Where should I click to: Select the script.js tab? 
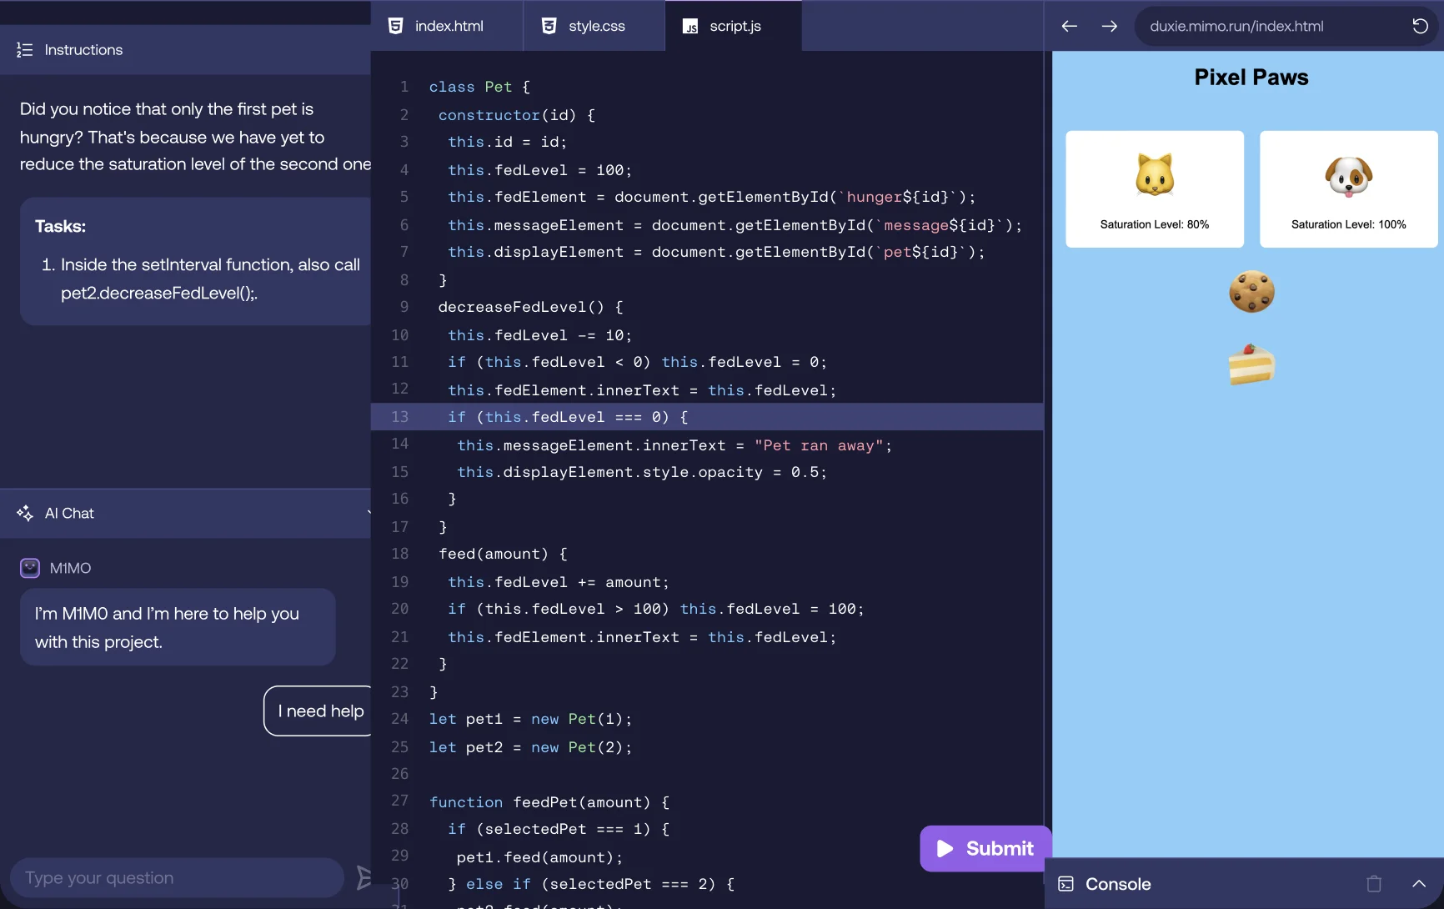pos(734,26)
